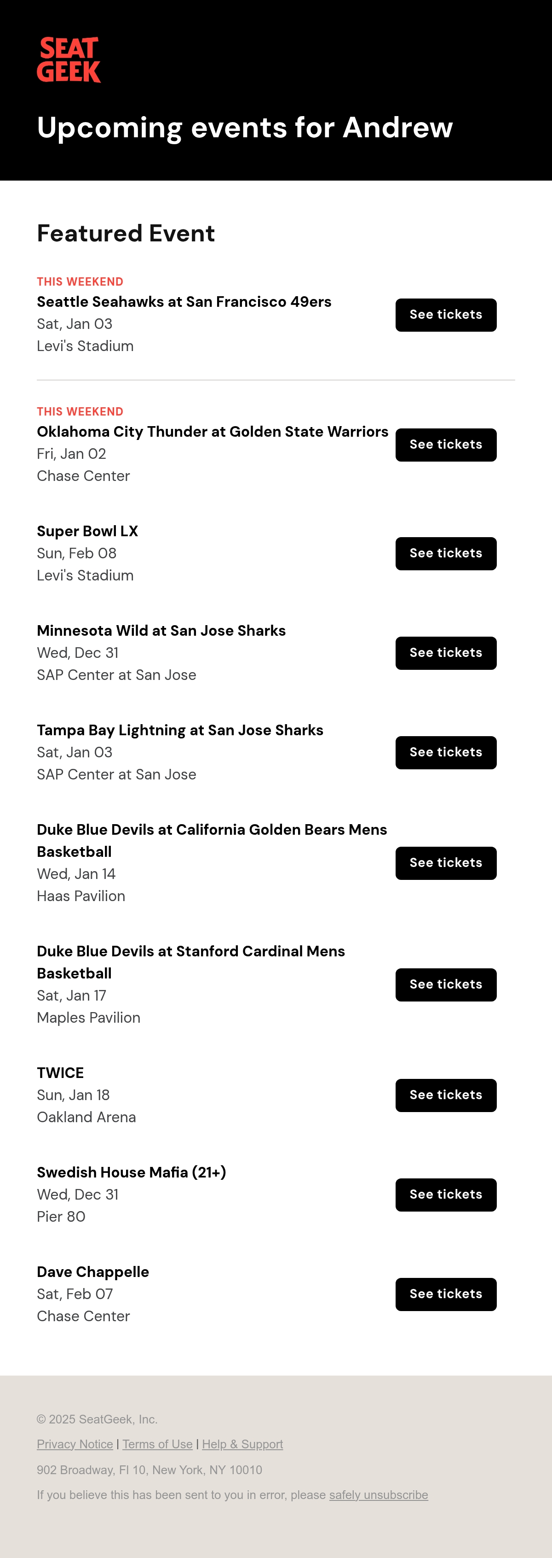
Task: Select the Dave Chappelle event title
Action: coord(93,1272)
